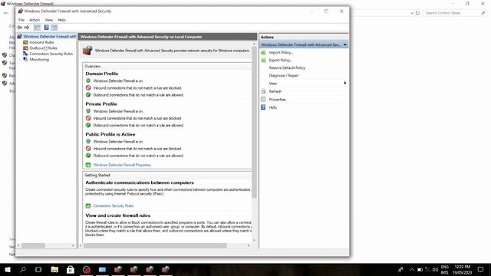Open Task View on the taskbar
The width and height of the screenshot is (491, 276).
(38, 269)
